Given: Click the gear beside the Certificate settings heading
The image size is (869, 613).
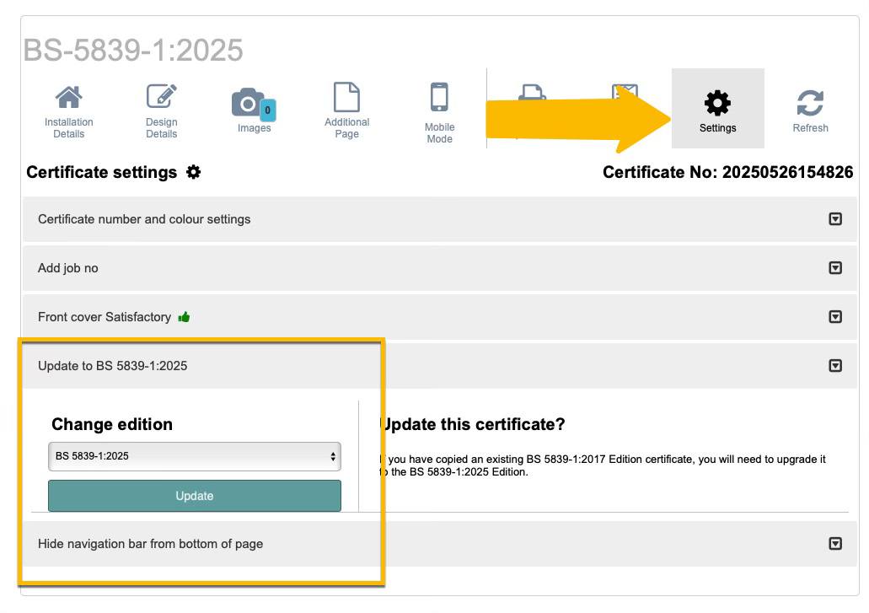Looking at the screenshot, I should (193, 172).
